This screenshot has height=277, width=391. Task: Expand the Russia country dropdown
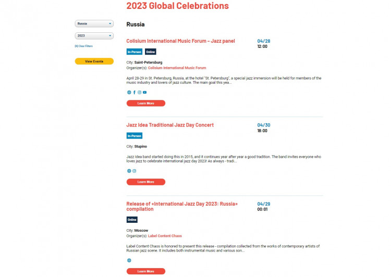[94, 23]
